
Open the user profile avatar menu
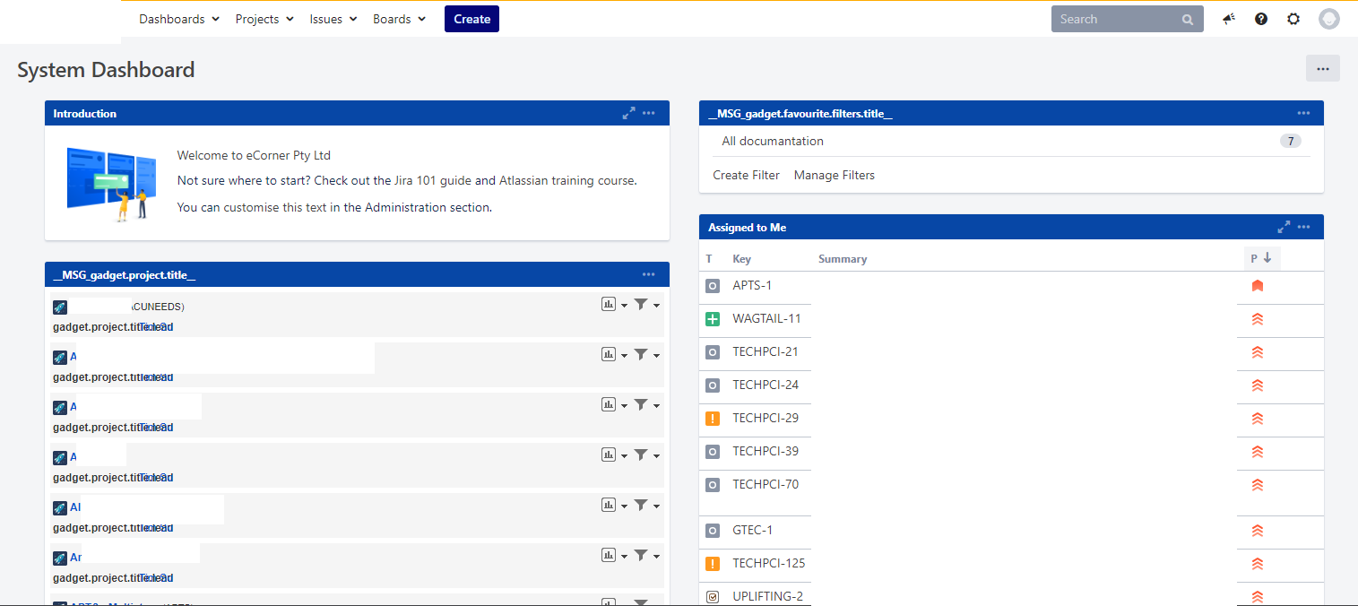1329,19
